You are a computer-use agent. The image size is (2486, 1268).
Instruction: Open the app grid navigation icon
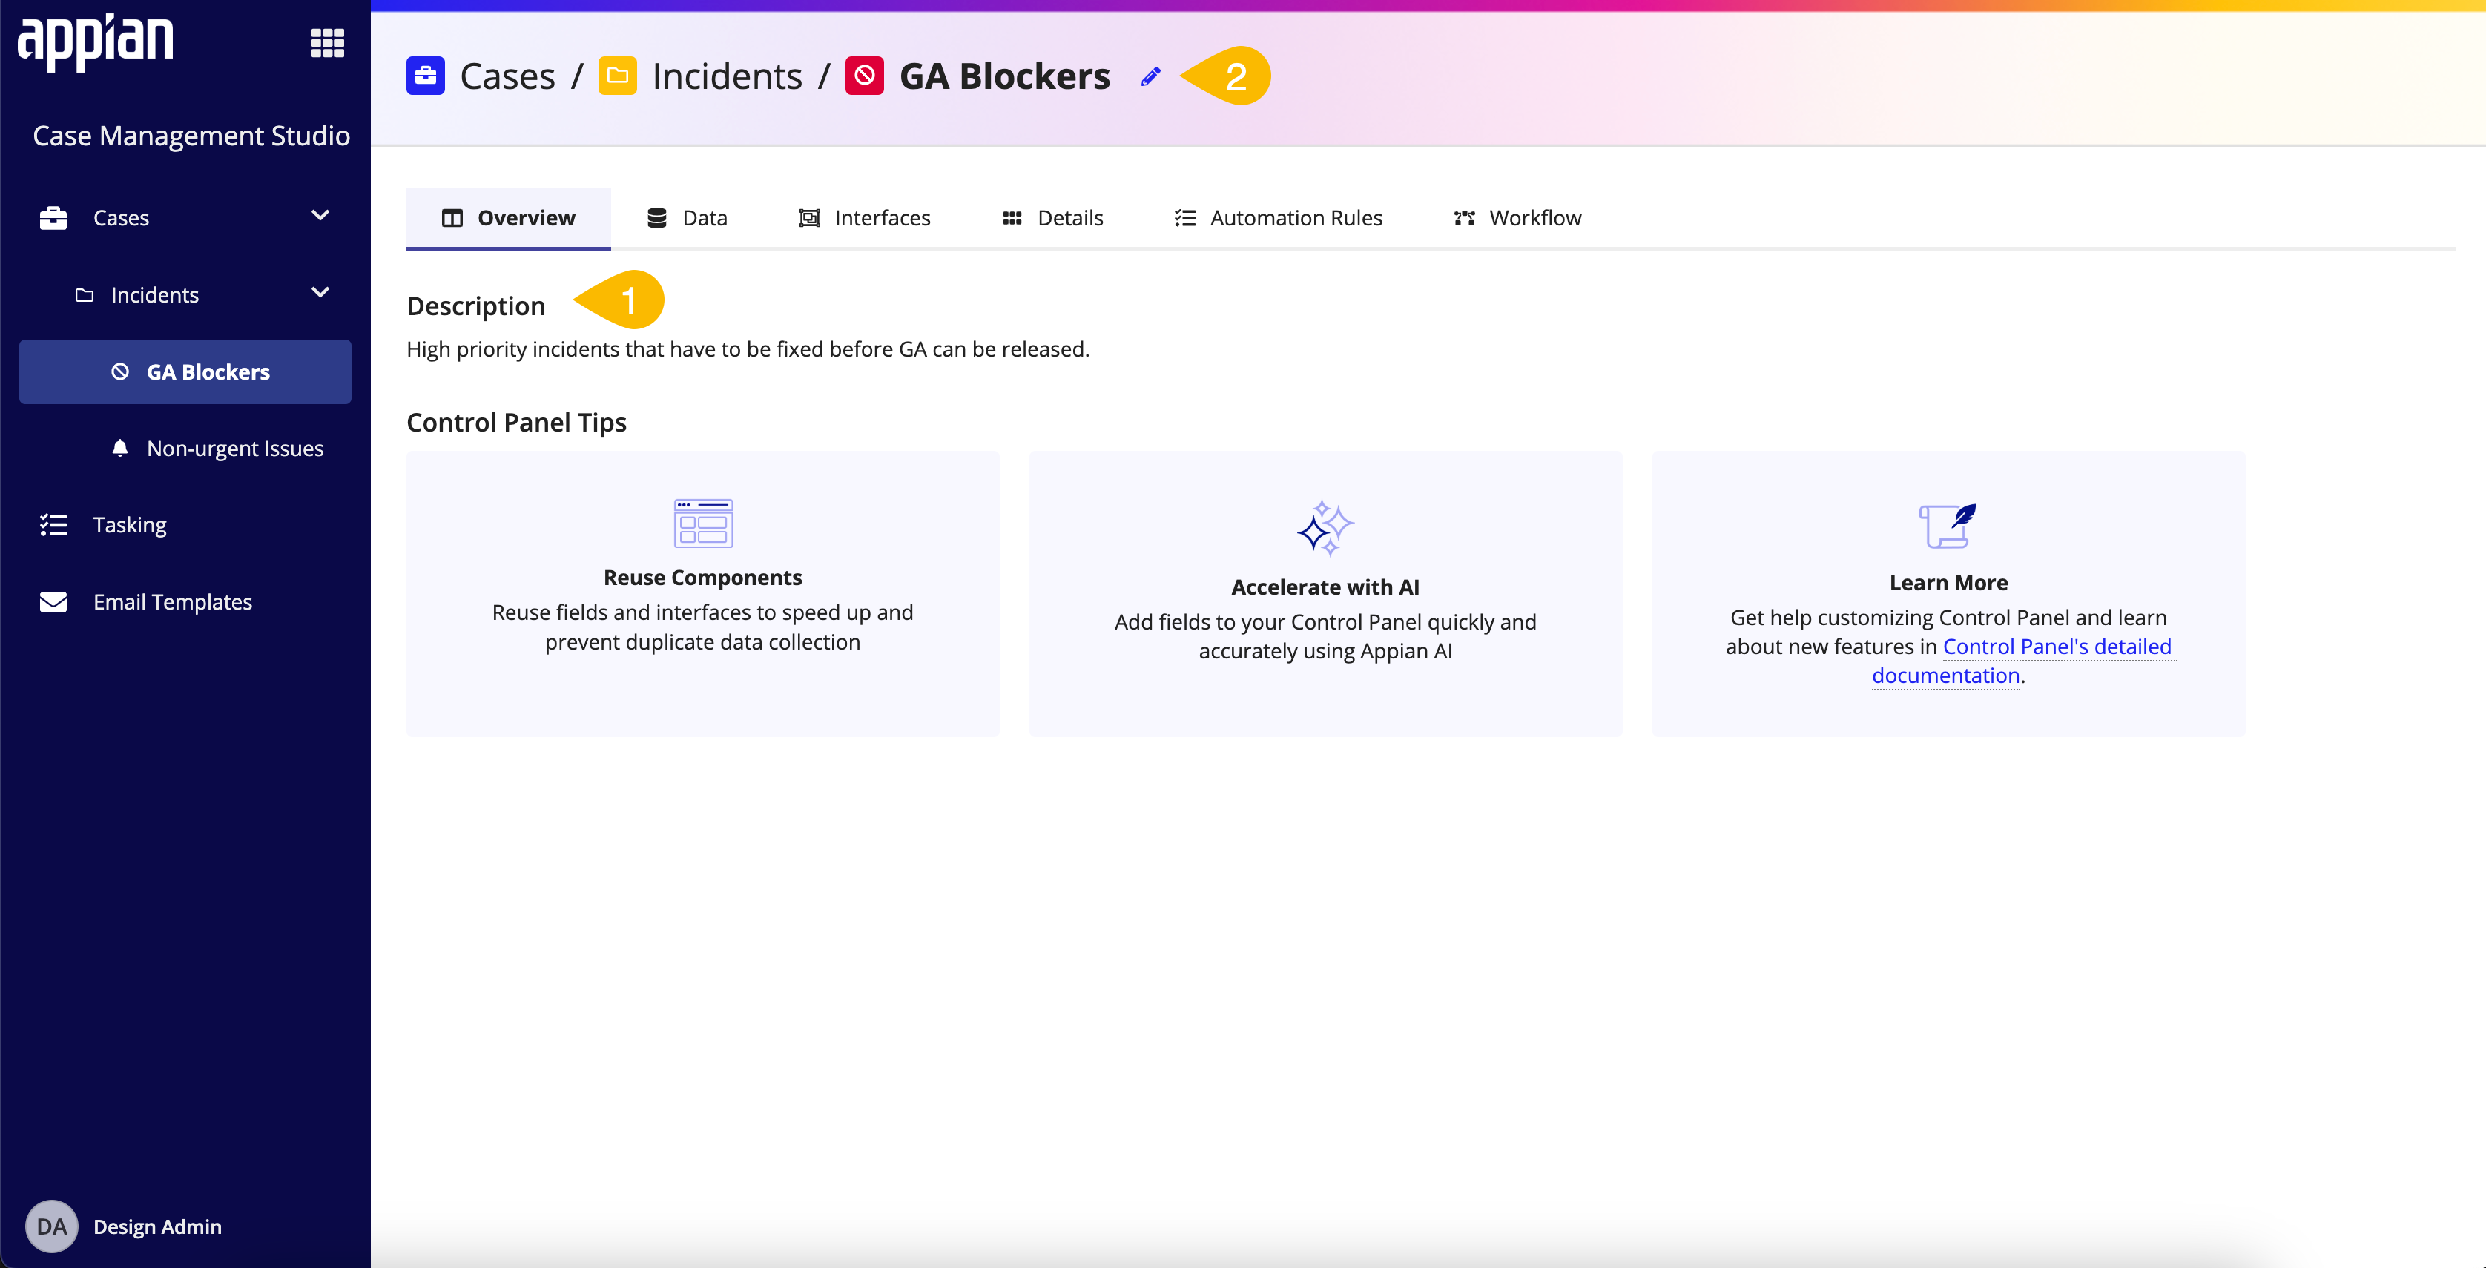(x=327, y=44)
